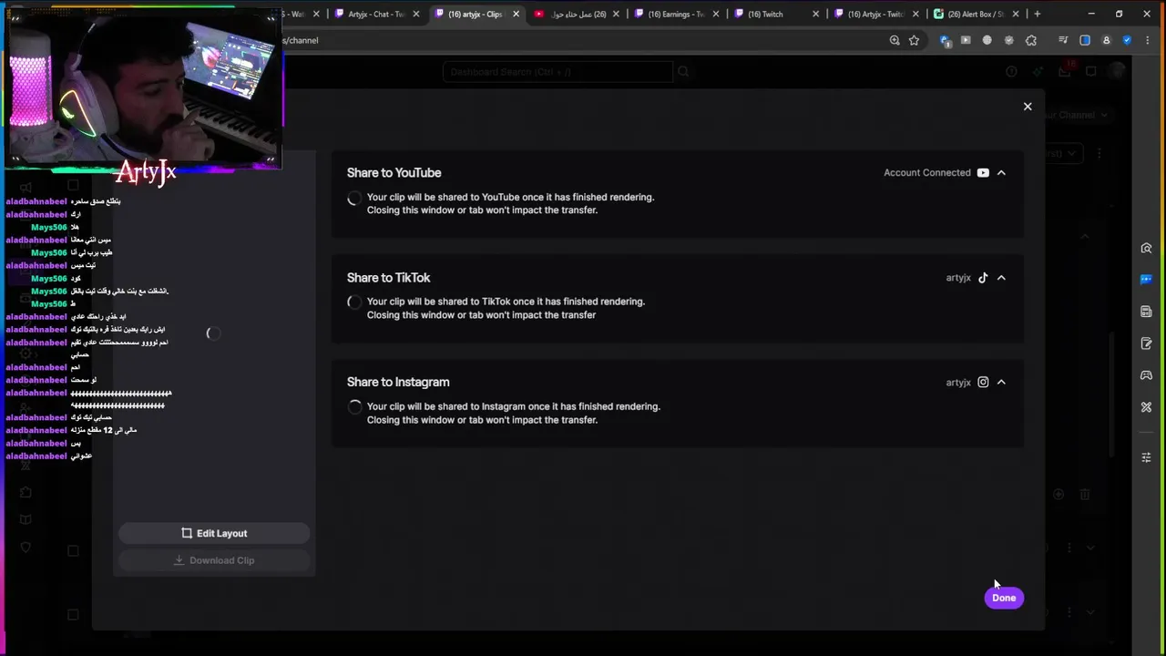Open the browser extensions puzzle icon

pyautogui.click(x=1031, y=40)
